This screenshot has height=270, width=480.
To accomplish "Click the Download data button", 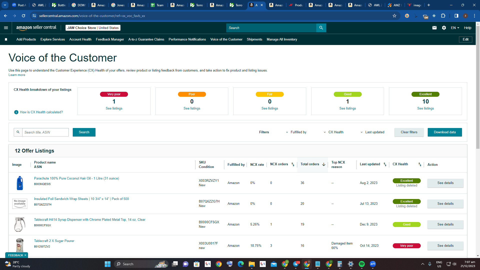I will coord(445,132).
